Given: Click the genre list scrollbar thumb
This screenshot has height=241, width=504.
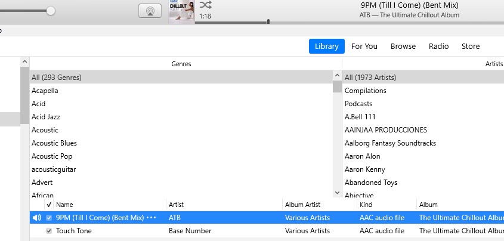Looking at the screenshot, I should (x=337, y=86).
